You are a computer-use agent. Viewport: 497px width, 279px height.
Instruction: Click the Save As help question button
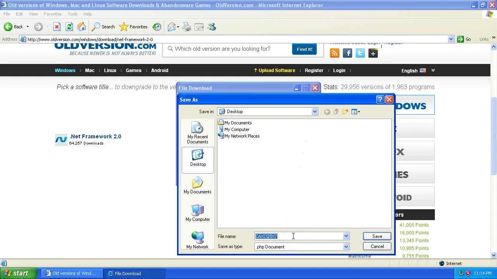coord(380,100)
